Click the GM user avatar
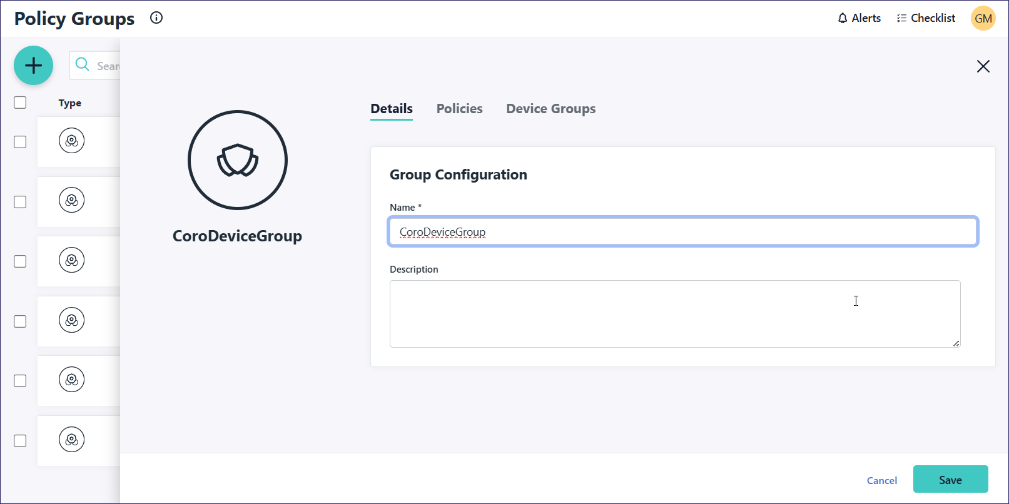 pyautogui.click(x=983, y=18)
